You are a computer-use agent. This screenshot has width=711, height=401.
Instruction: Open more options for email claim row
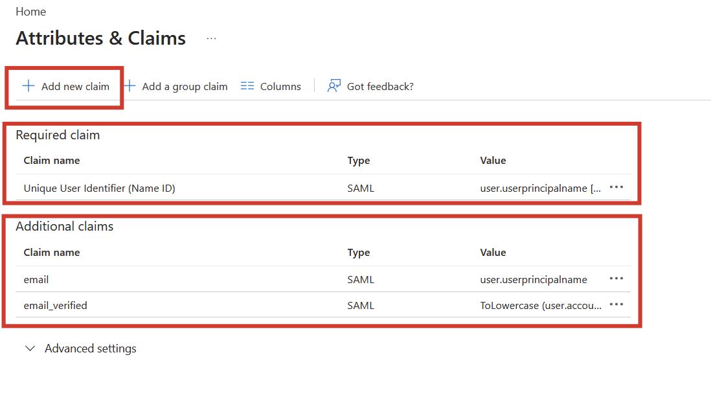[x=616, y=279]
